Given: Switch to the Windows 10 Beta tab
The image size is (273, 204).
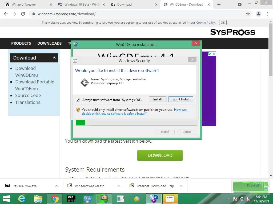Looking at the screenshot, I should (81, 5).
